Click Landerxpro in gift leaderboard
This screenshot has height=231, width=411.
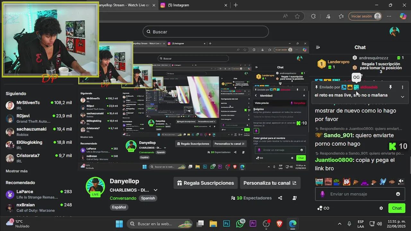[x=338, y=62]
